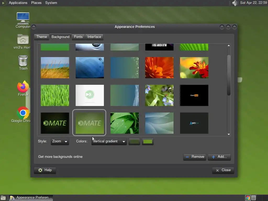Click the Help button
The width and height of the screenshot is (268, 201).
45,170
